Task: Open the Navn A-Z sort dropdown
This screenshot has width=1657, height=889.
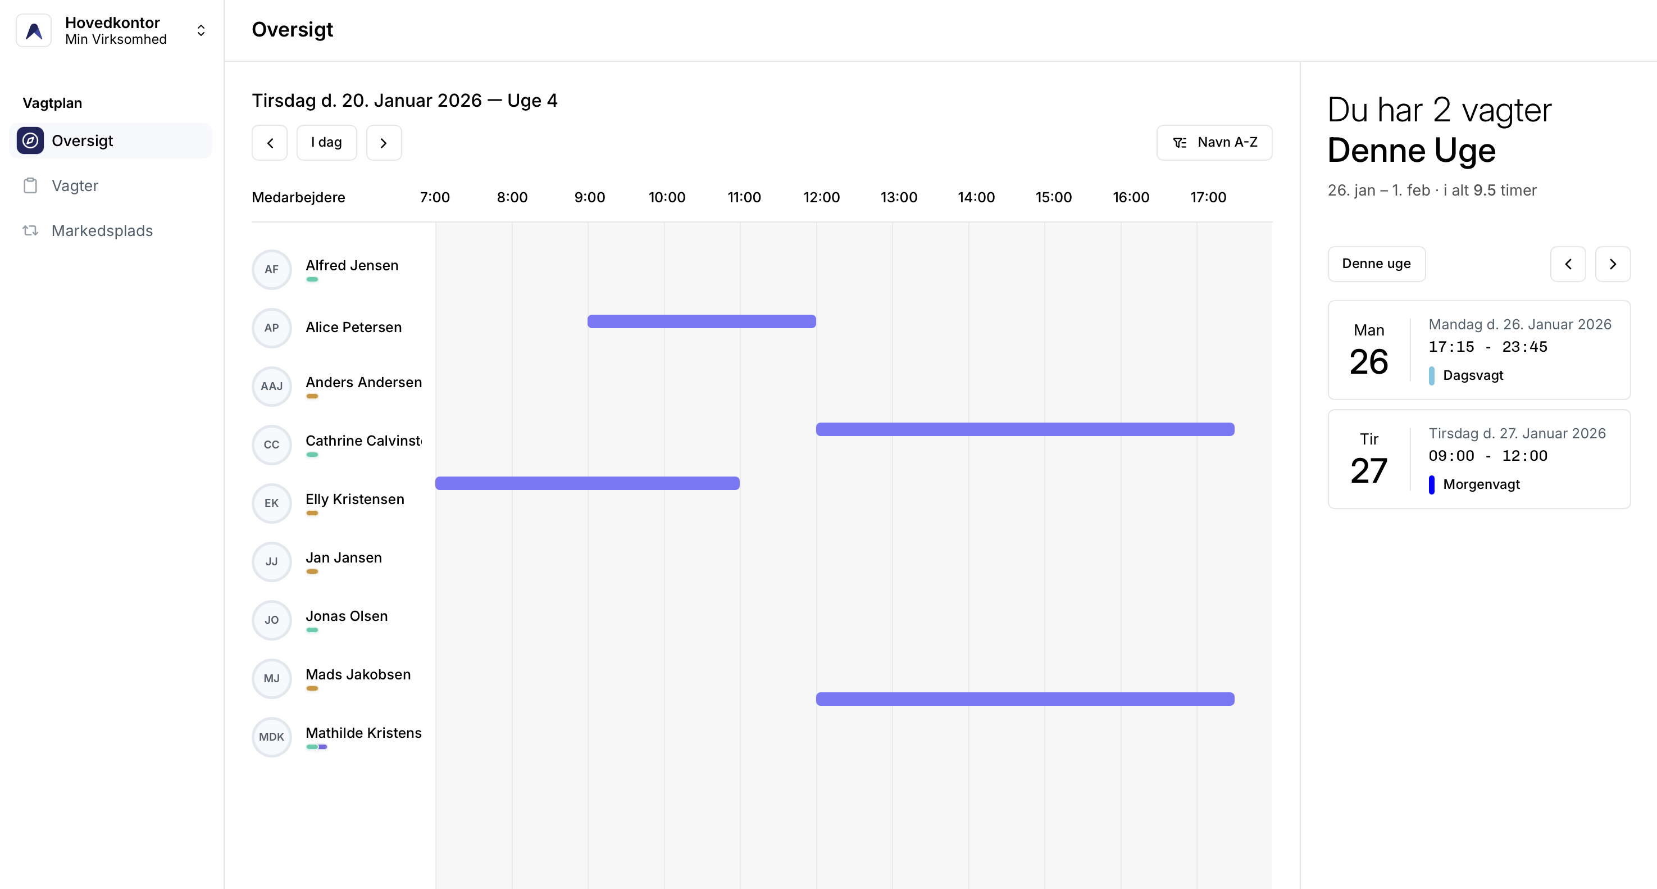Action: pos(1214,142)
